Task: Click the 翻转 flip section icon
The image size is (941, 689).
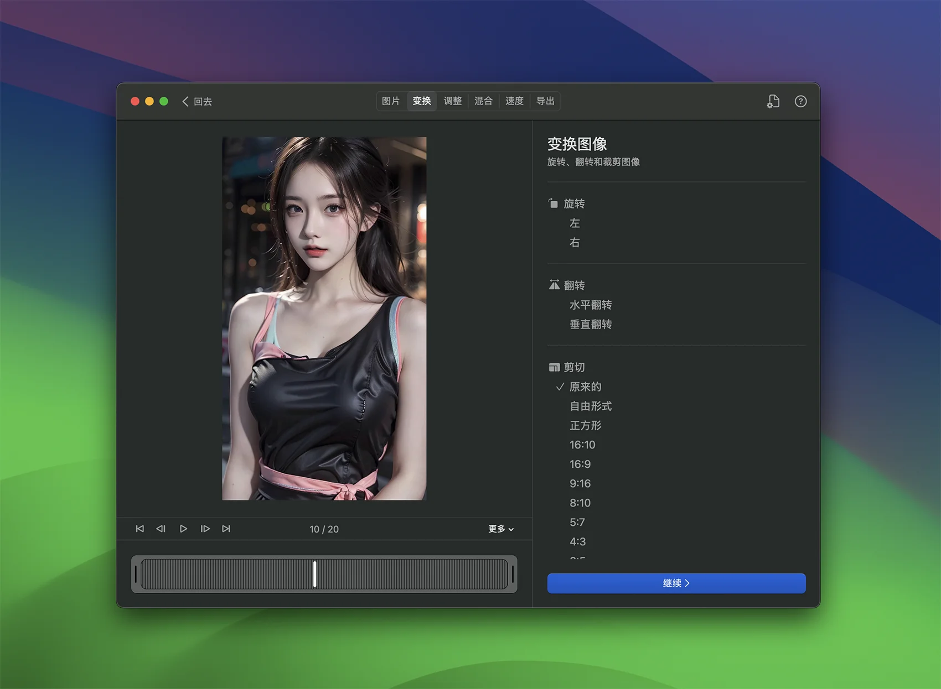Action: click(554, 285)
